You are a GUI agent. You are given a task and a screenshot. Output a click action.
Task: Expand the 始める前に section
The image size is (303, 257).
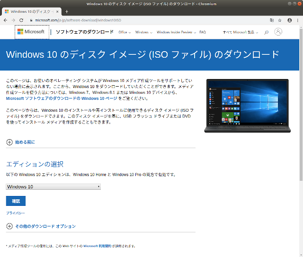(25, 142)
